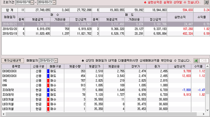Click the horizontal scrollbar right arrow

point(204,114)
